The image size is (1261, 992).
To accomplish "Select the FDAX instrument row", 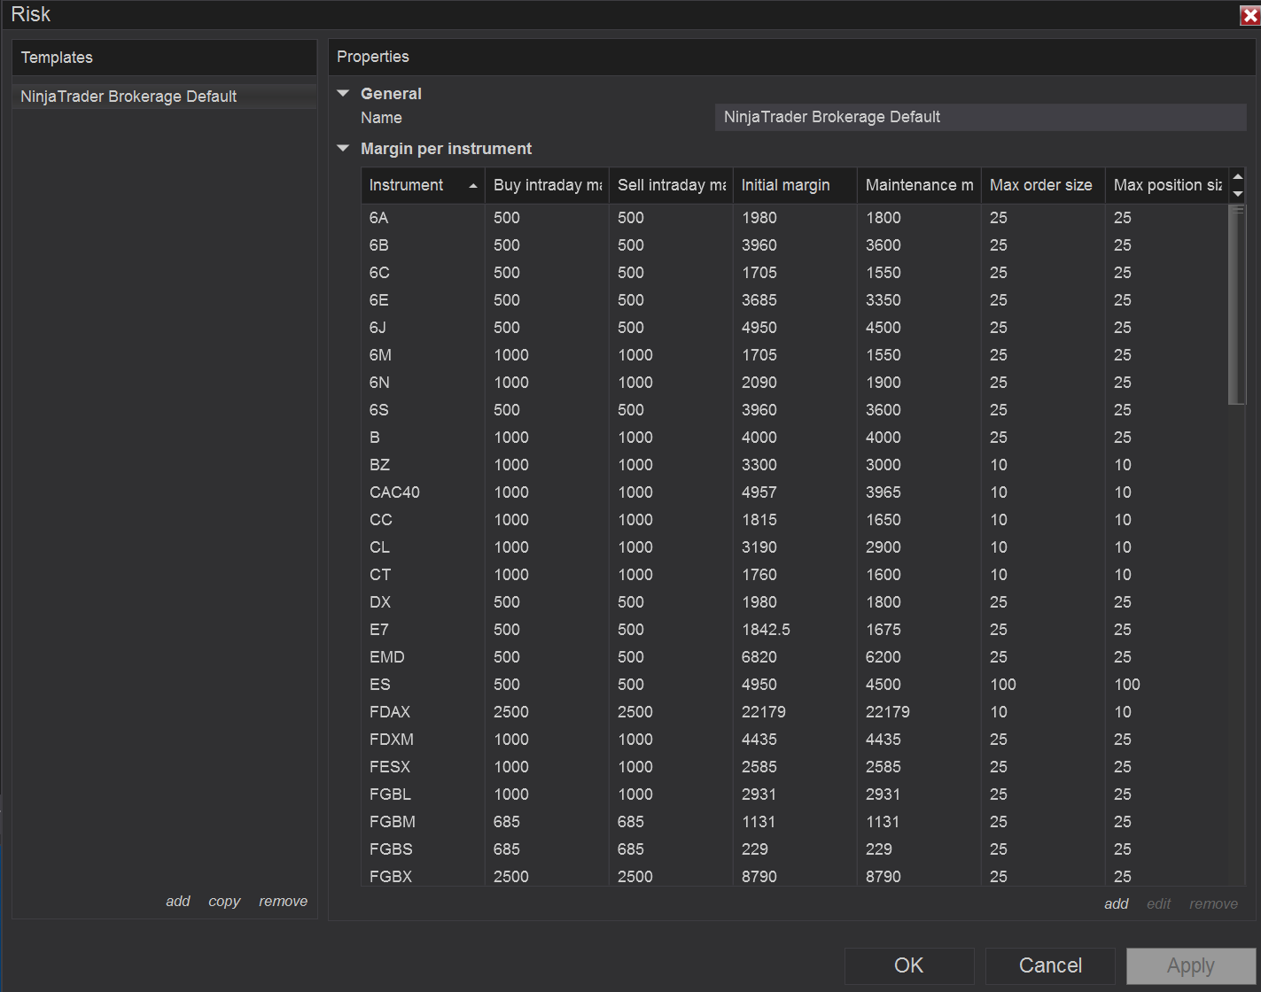I will (795, 712).
